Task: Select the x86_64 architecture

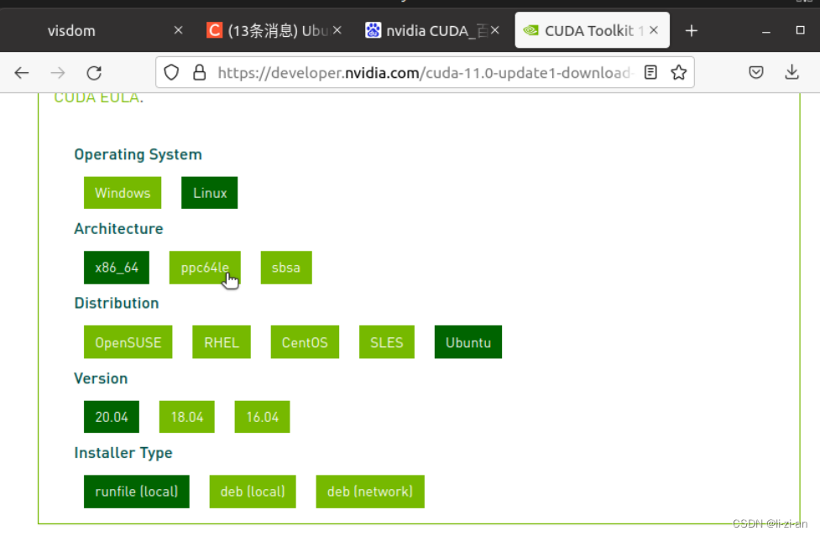Action: coord(116,268)
